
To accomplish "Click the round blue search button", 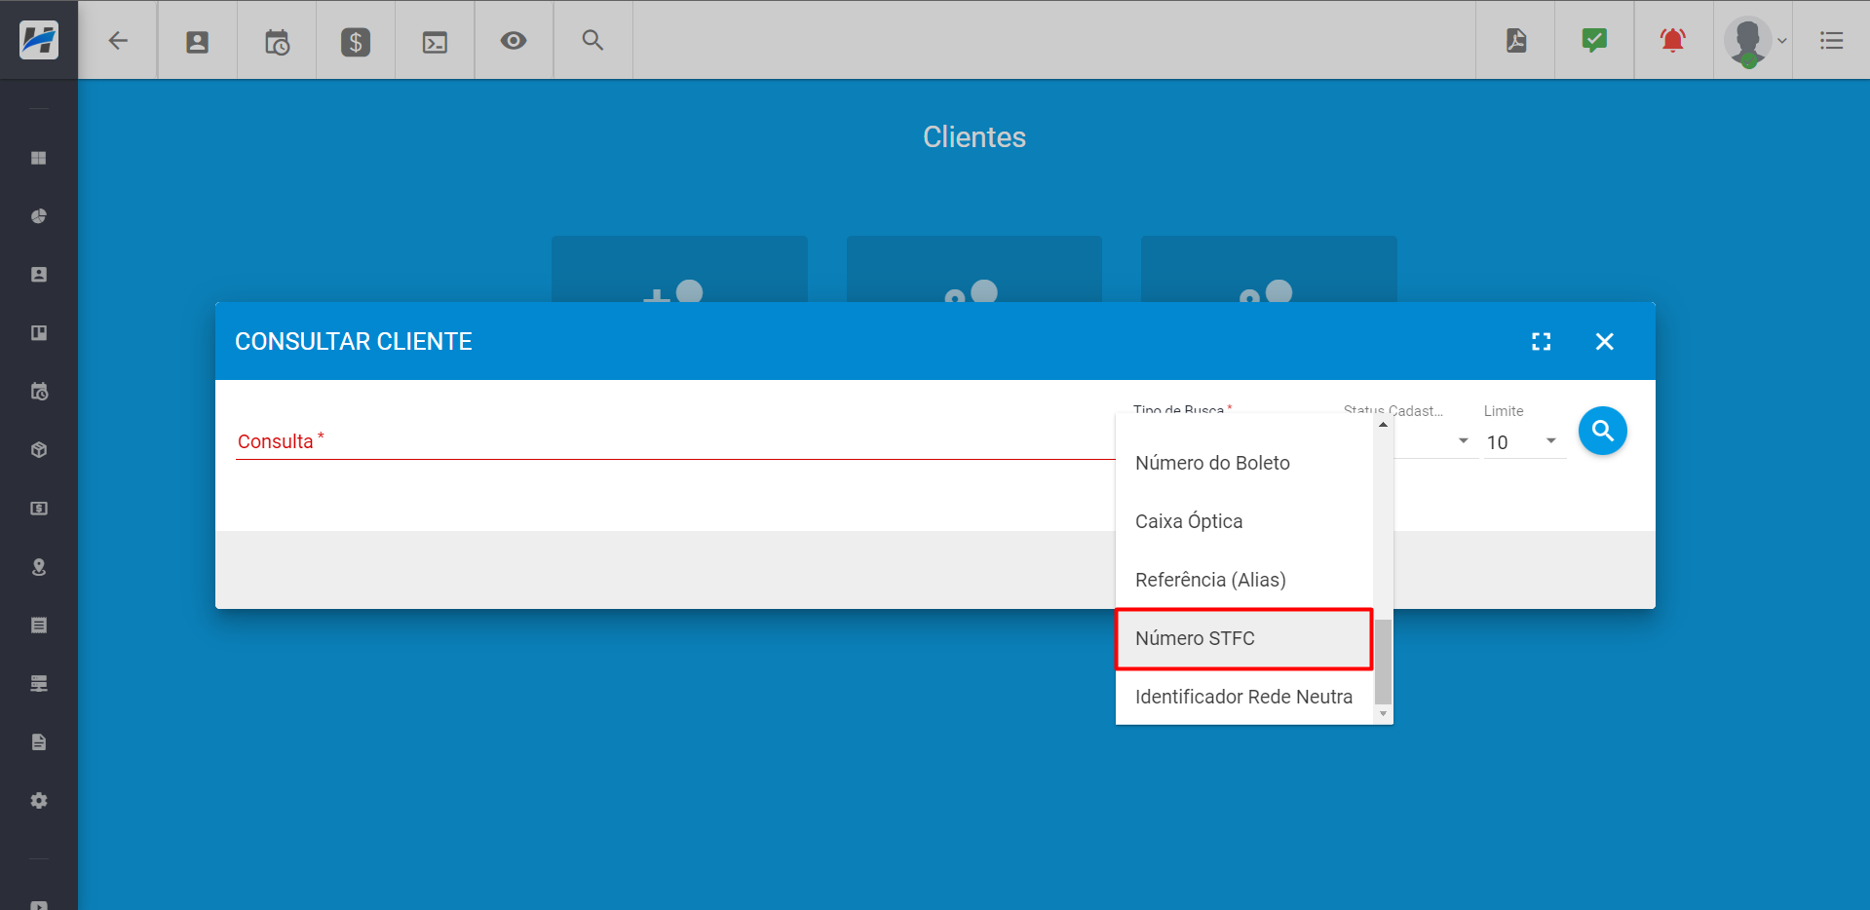I will coord(1602,431).
